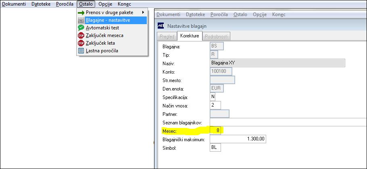
Task: Click Konec in Nastavitve blagajn window menu
Action: coord(279,14)
